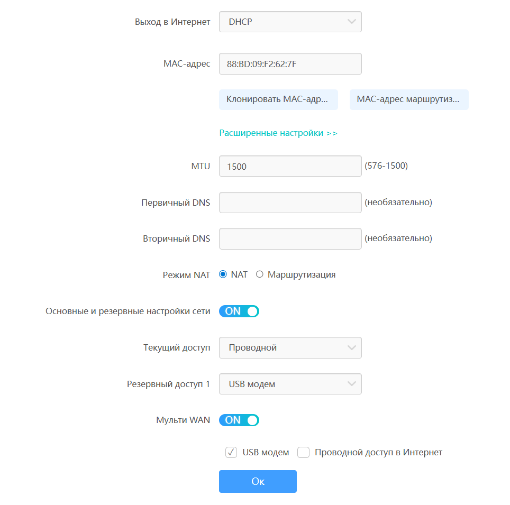Open the Резервный доступ 1 dropdown

point(290,384)
